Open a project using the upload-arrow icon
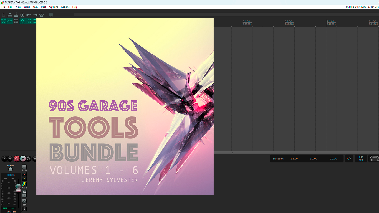This screenshot has width=379, height=213. tap(10, 15)
